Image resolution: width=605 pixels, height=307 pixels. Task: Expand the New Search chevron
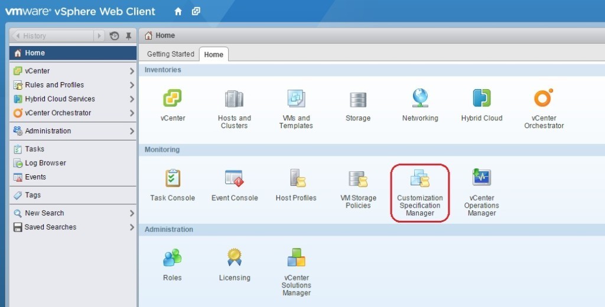132,213
